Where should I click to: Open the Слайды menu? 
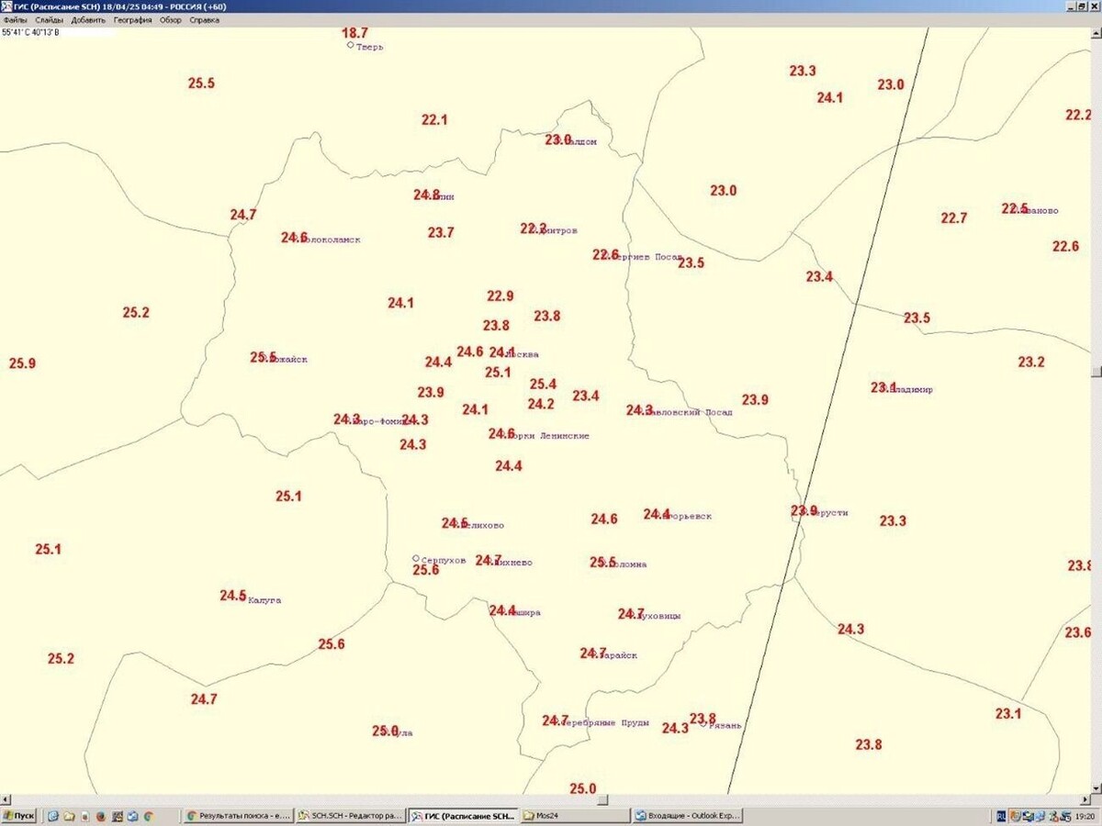point(49,19)
